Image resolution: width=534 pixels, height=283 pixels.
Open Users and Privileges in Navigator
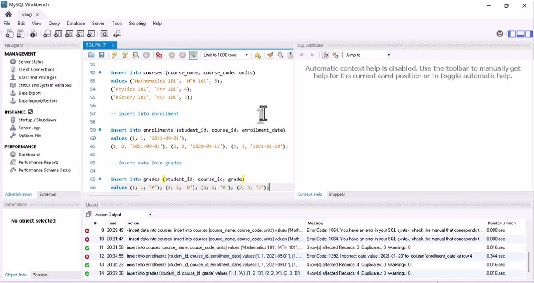(x=37, y=77)
